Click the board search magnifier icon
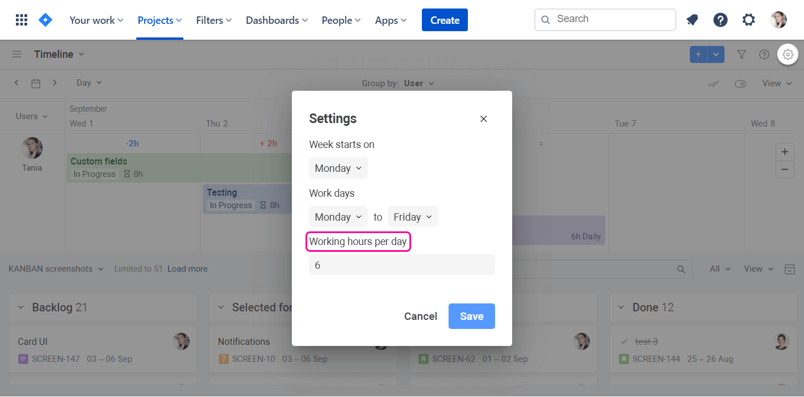This screenshot has width=804, height=397. [x=681, y=269]
